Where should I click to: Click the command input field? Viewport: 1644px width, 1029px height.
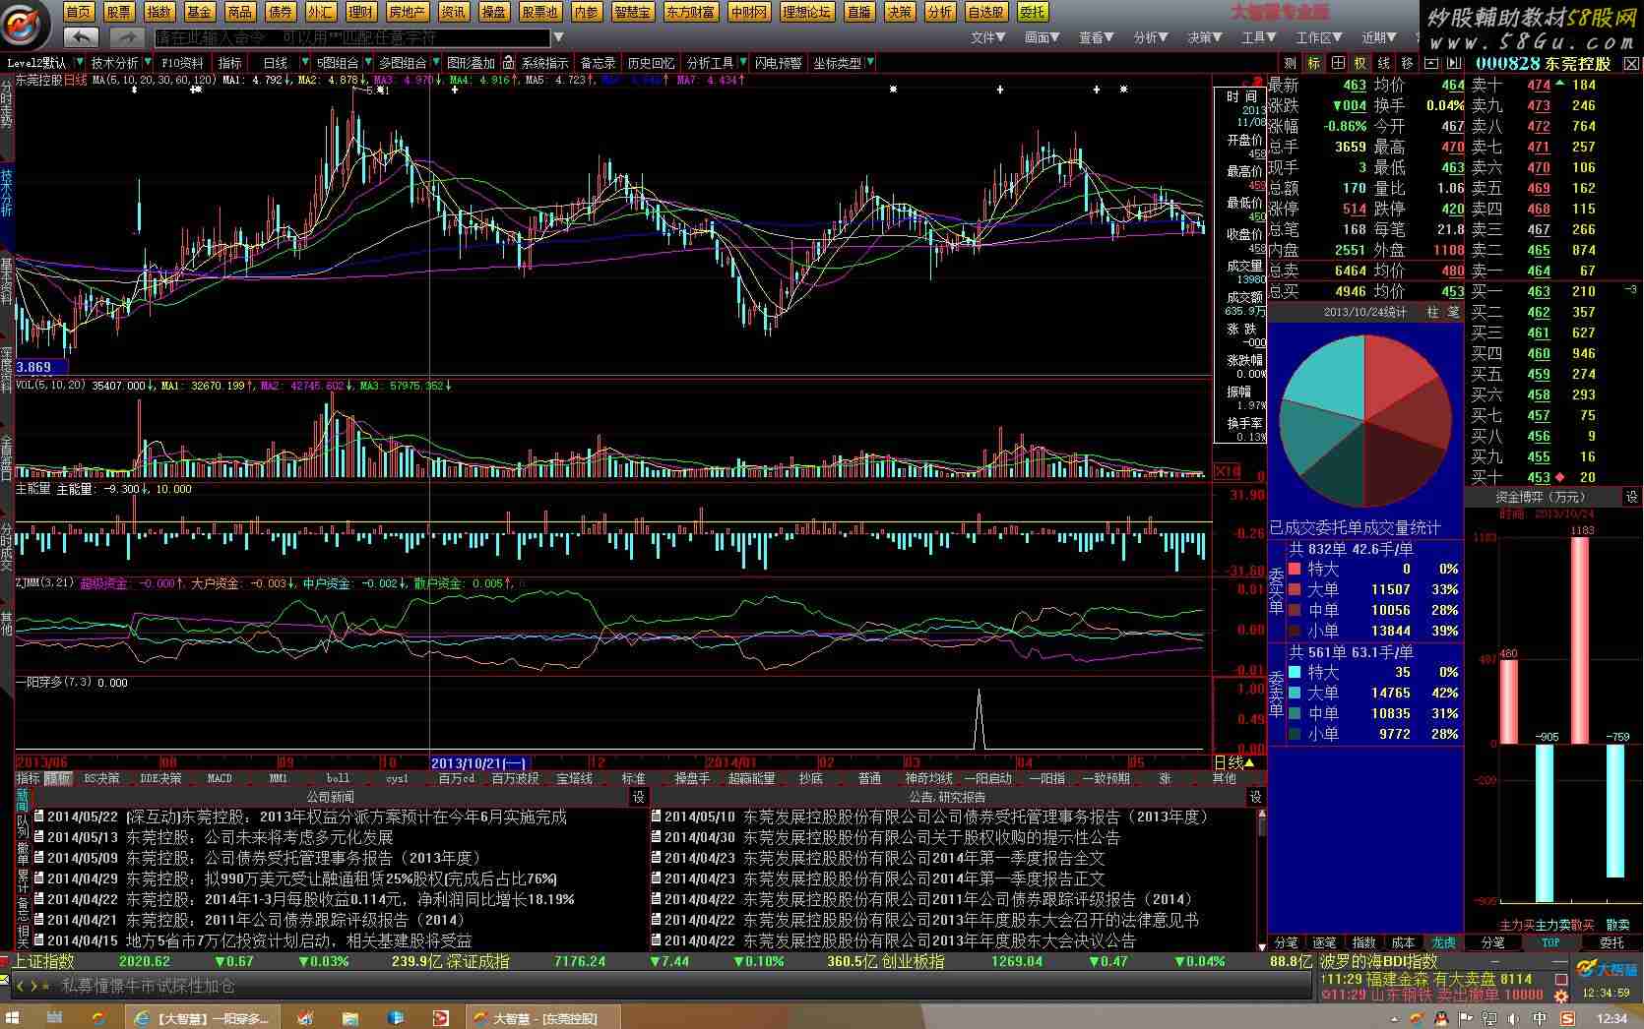click(351, 37)
